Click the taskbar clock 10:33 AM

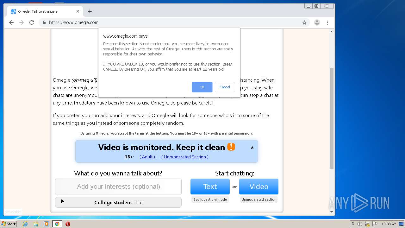(389, 224)
